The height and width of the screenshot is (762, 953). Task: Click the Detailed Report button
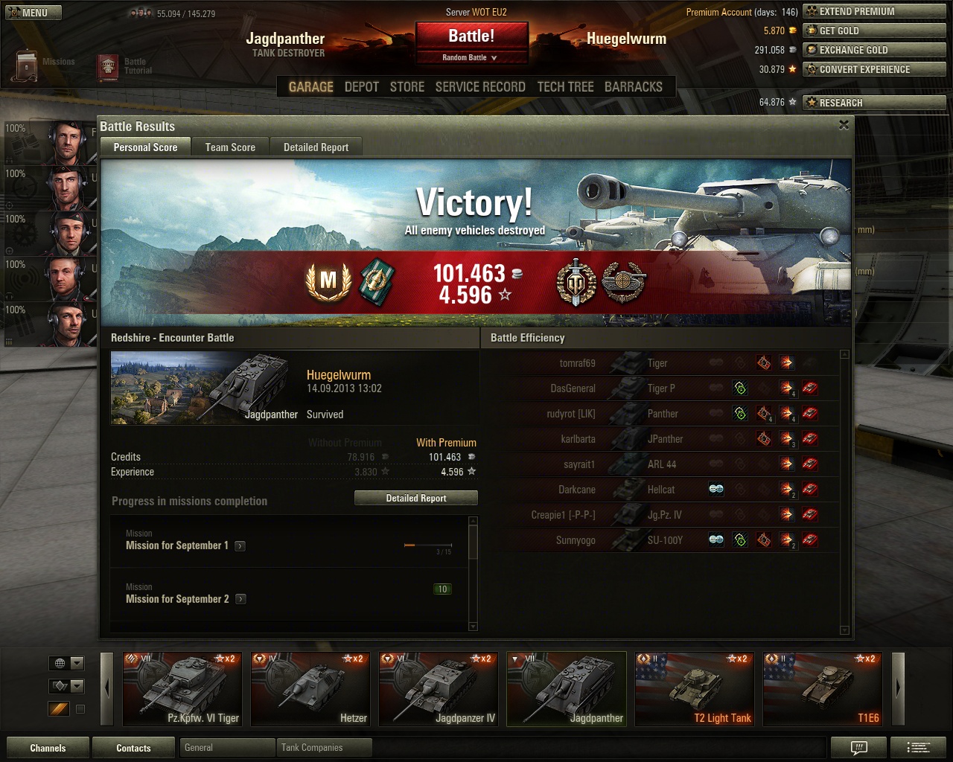coord(416,499)
